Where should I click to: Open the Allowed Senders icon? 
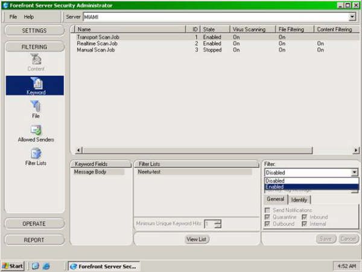(36, 133)
